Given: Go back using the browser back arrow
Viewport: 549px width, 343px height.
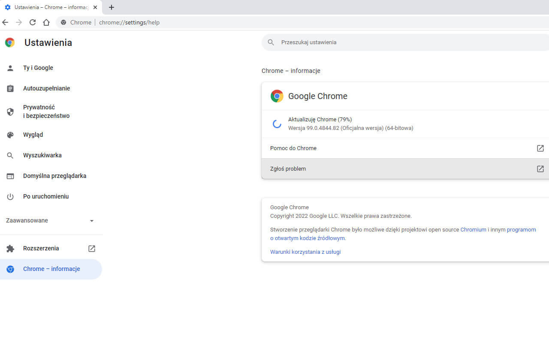Looking at the screenshot, I should click(x=5, y=22).
